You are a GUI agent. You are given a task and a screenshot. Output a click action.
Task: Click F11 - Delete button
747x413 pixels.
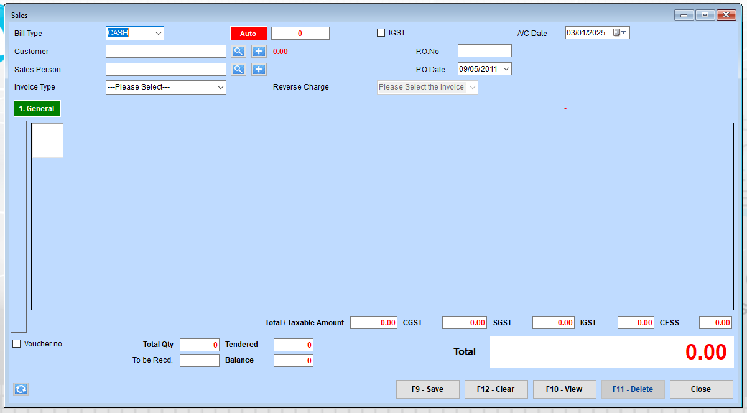[633, 389]
